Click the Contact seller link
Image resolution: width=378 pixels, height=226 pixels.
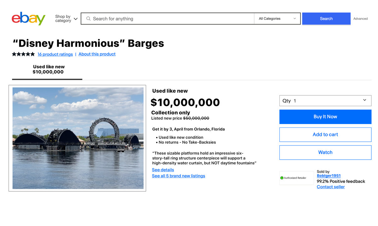[x=330, y=187]
